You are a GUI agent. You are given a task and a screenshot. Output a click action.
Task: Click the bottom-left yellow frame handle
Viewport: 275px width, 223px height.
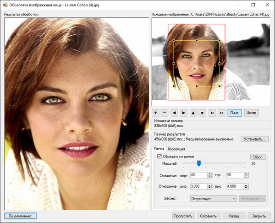(174, 86)
